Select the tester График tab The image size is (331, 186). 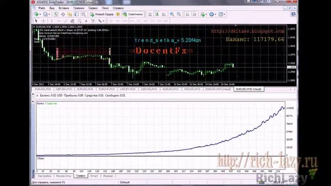[81, 176]
